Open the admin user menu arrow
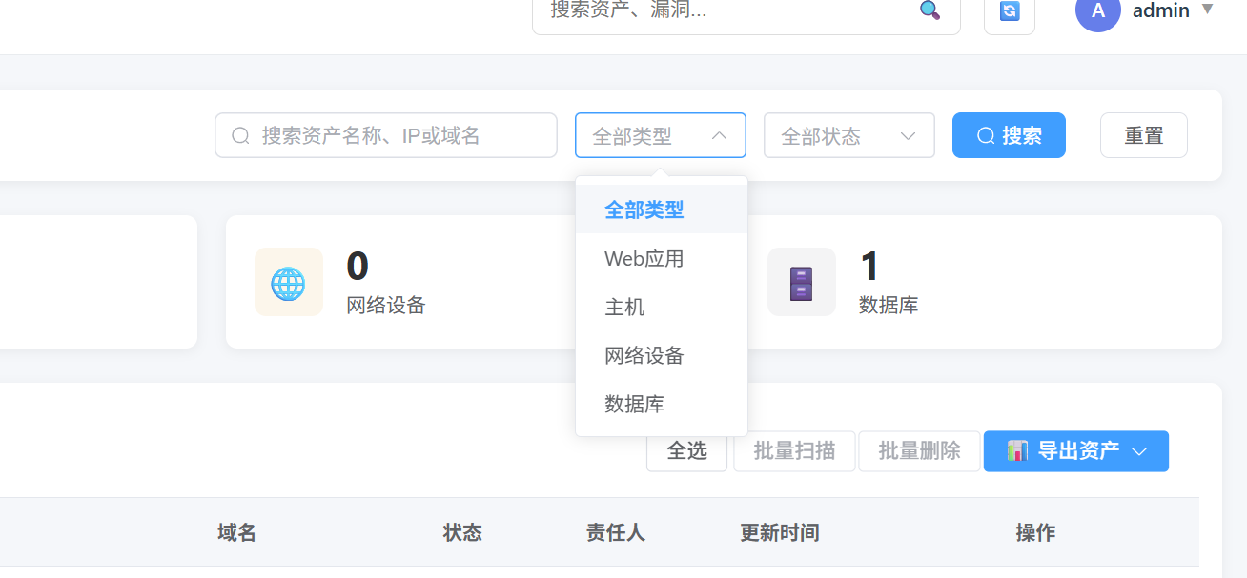1247x578 pixels. tap(1207, 10)
